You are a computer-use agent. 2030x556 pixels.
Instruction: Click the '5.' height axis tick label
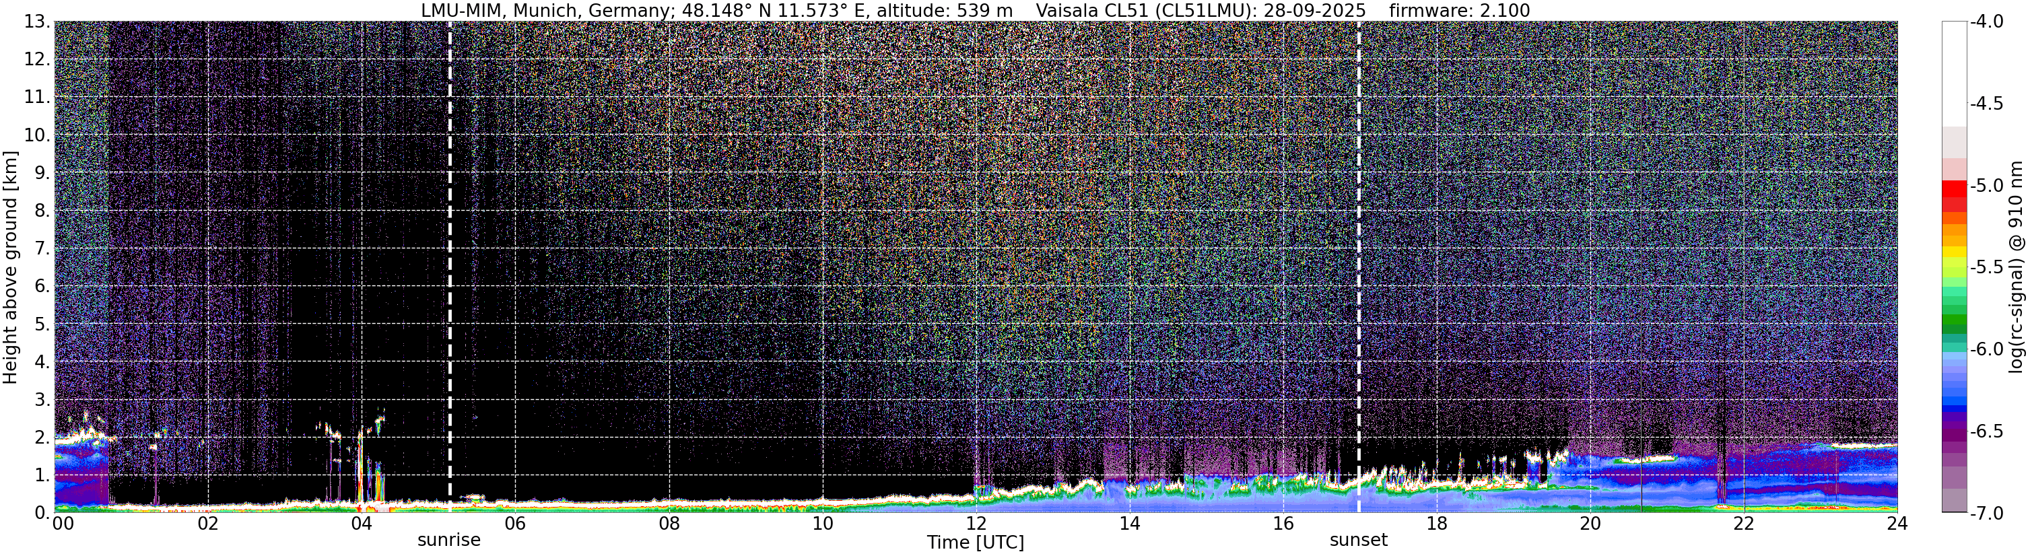click(42, 324)
